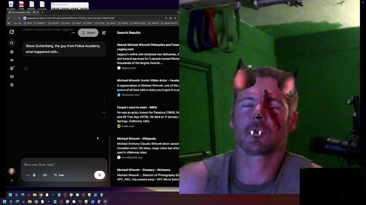Screen dimensions: 366x205
Task: Open the SLEEP bookmark folder
Action: coord(28,23)
